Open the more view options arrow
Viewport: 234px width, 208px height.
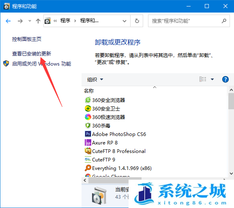(212, 79)
